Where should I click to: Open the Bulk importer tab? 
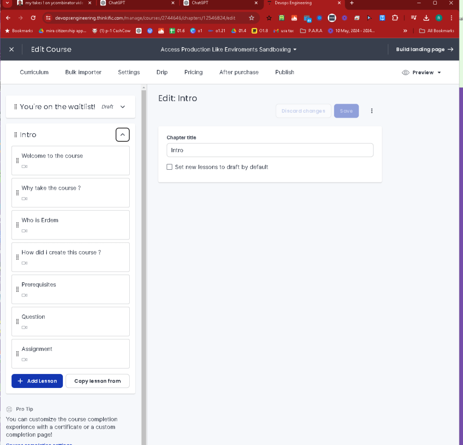83,72
